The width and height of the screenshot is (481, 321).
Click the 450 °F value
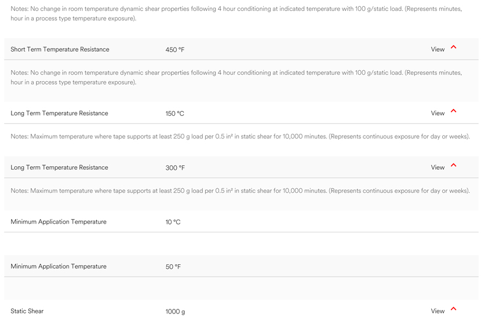tap(175, 50)
